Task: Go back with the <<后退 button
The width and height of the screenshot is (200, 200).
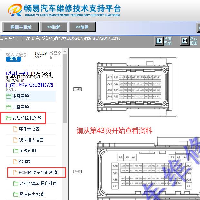Action: 54,27
